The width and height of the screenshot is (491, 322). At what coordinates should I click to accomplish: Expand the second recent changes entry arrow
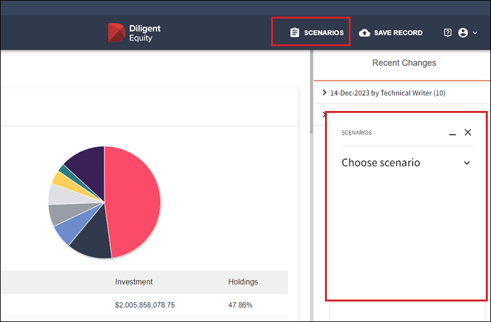click(324, 114)
